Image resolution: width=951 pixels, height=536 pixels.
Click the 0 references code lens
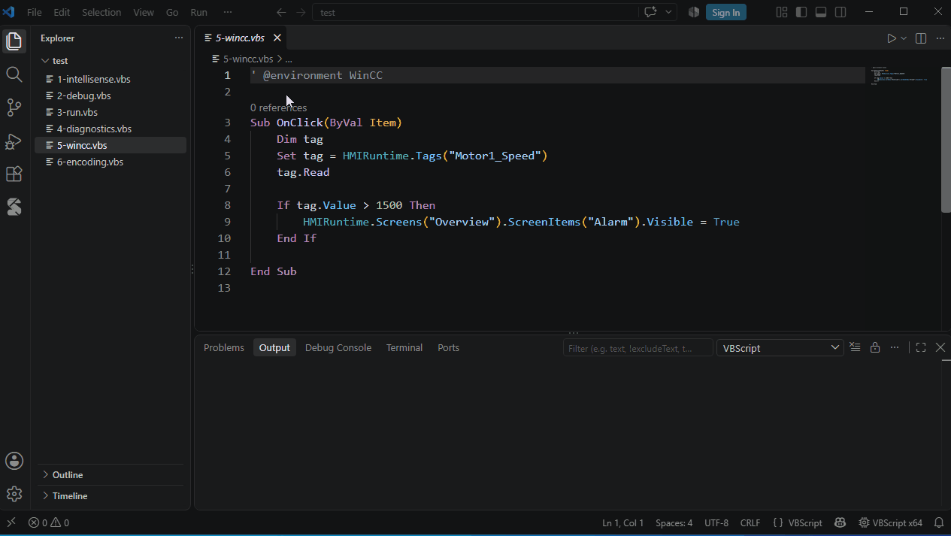[x=278, y=108]
